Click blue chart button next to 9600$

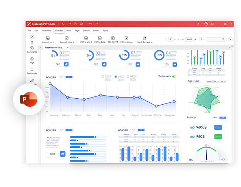point(218,127)
